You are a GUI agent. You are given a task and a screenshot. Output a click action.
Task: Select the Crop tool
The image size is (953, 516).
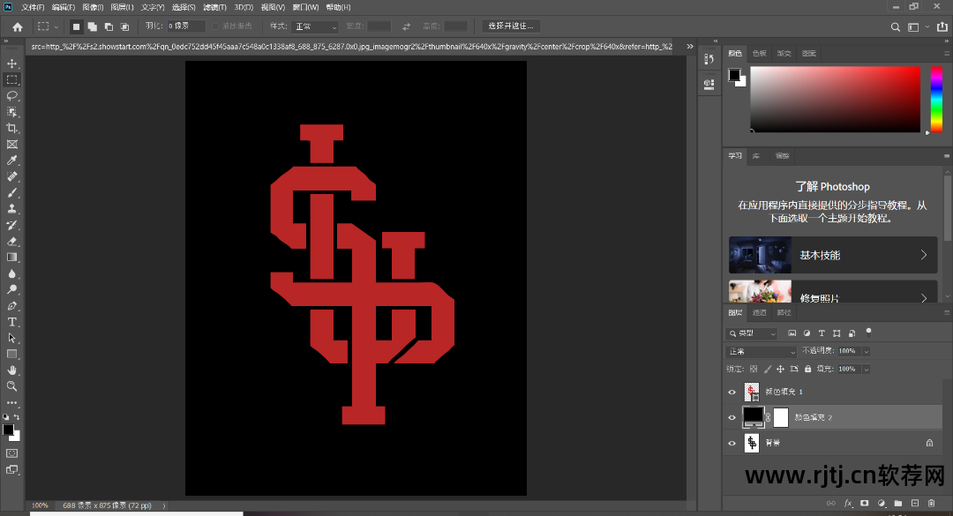click(11, 128)
